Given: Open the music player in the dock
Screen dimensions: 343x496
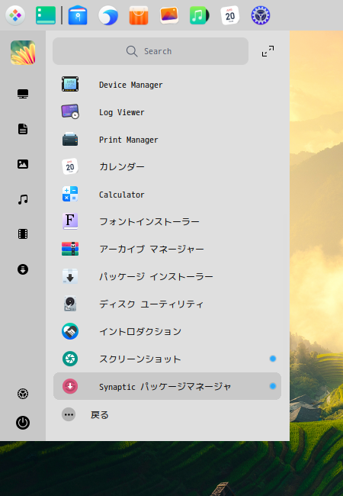Looking at the screenshot, I should pyautogui.click(x=199, y=15).
